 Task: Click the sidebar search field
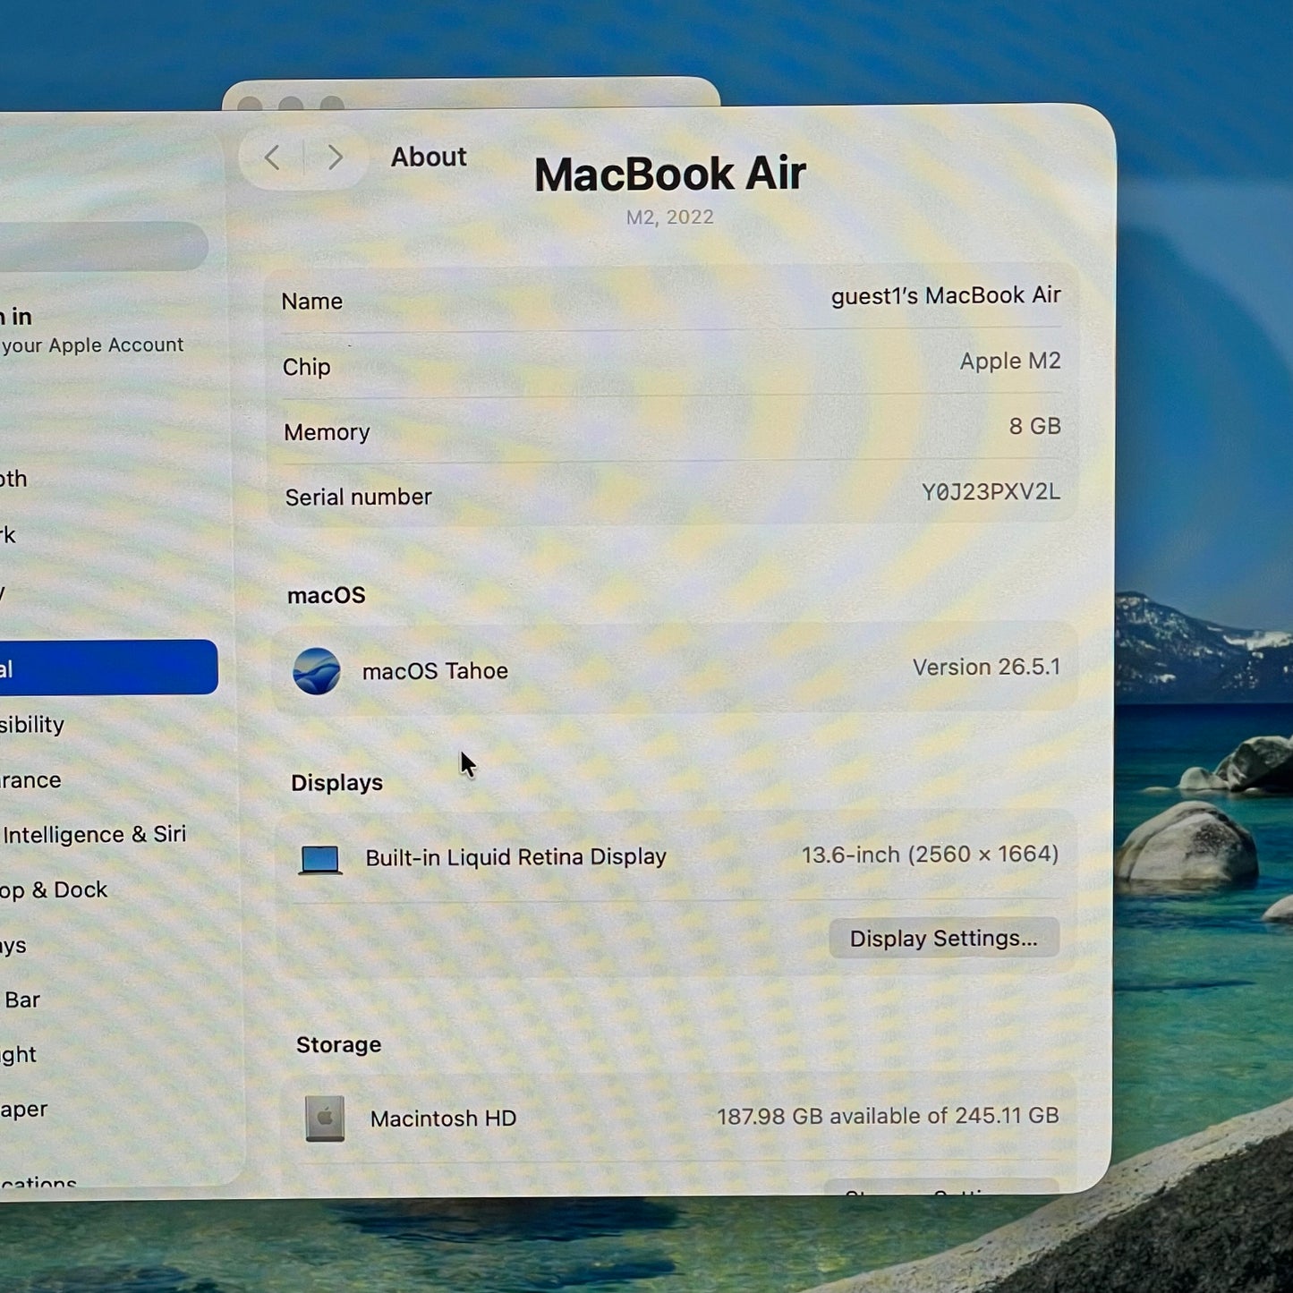coord(104,246)
